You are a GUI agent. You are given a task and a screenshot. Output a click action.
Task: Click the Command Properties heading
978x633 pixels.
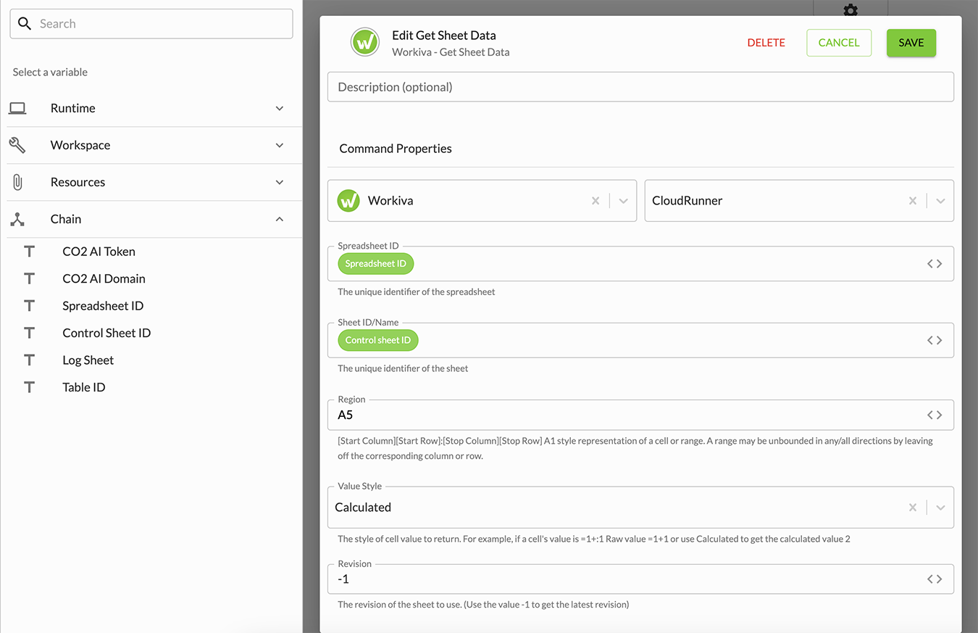coord(396,149)
